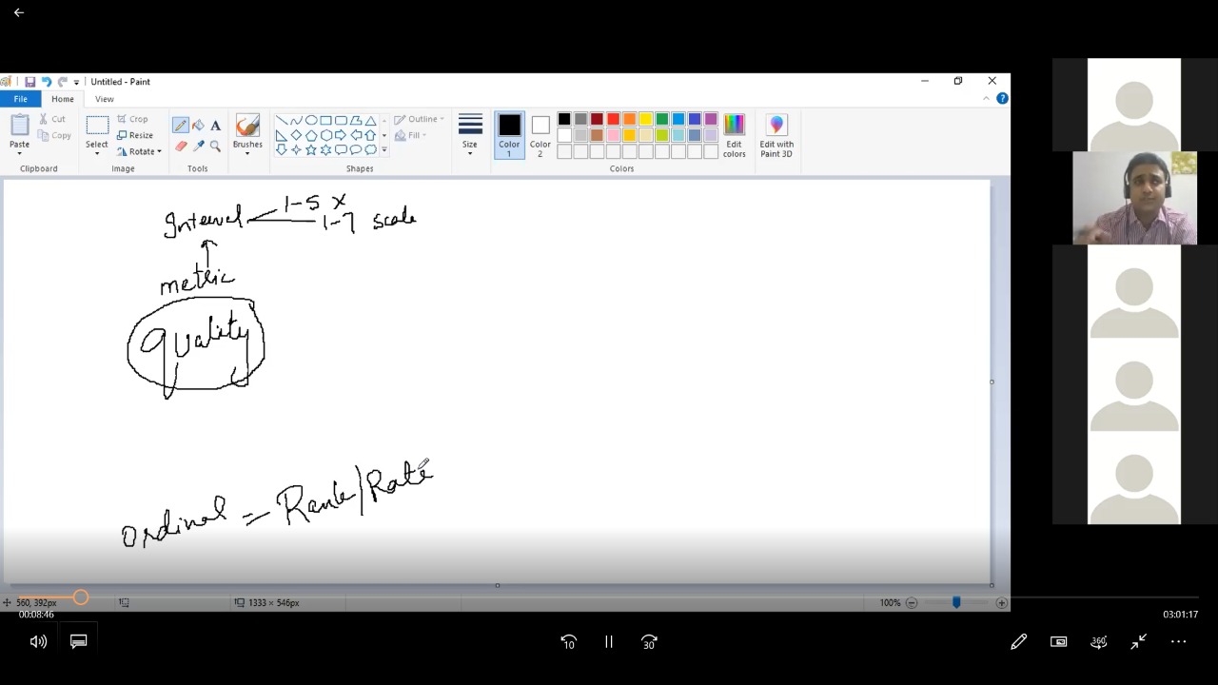Select the Fill with color bucket tool
The width and height of the screenshot is (1218, 685).
pyautogui.click(x=198, y=126)
